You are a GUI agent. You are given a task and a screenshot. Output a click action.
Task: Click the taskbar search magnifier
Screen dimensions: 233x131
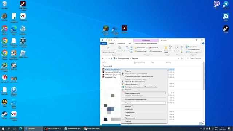(9, 128)
